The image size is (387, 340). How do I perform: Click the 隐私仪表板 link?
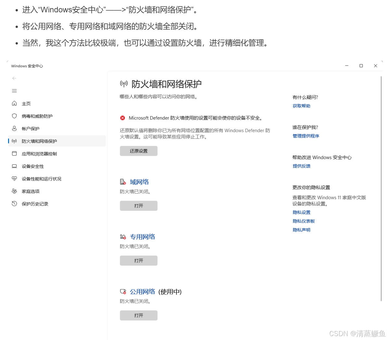[304, 221]
